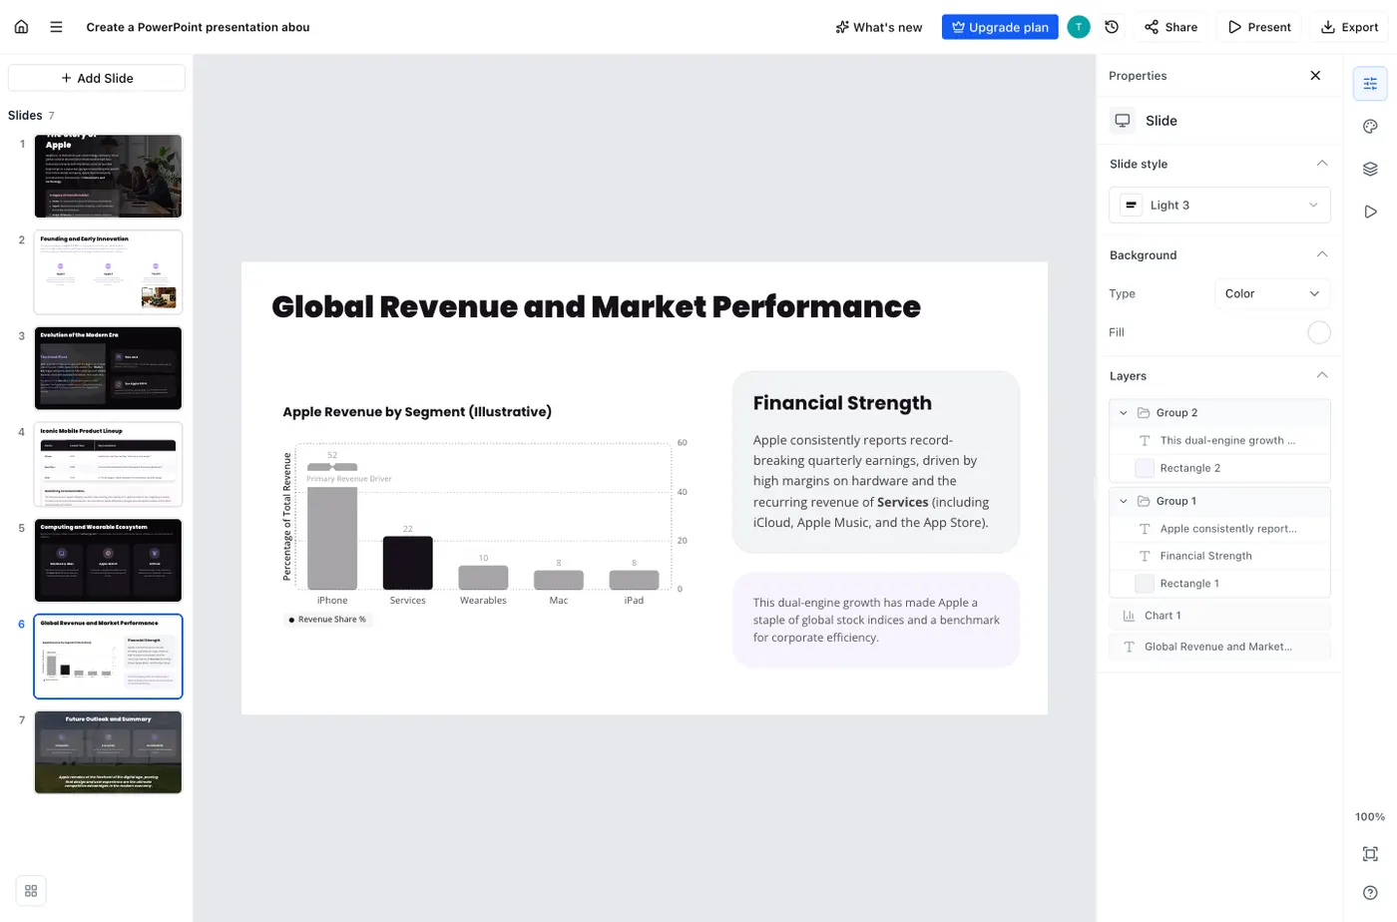
Task: Go to the home icon
Action: pos(21,27)
